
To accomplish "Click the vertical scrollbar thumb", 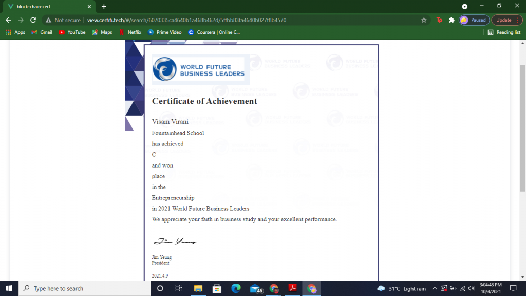I will click(522, 127).
